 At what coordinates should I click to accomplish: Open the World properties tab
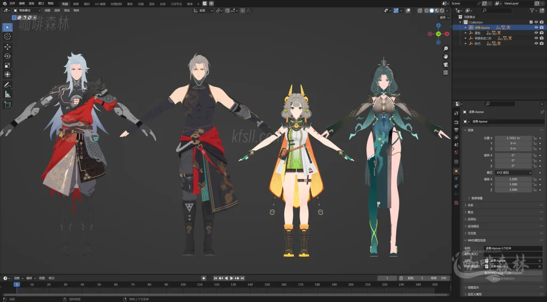point(456,152)
